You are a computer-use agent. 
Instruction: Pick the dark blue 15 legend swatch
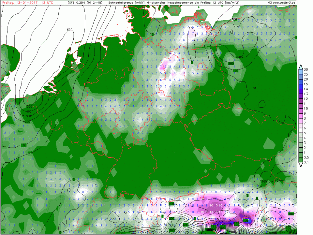(300, 86)
